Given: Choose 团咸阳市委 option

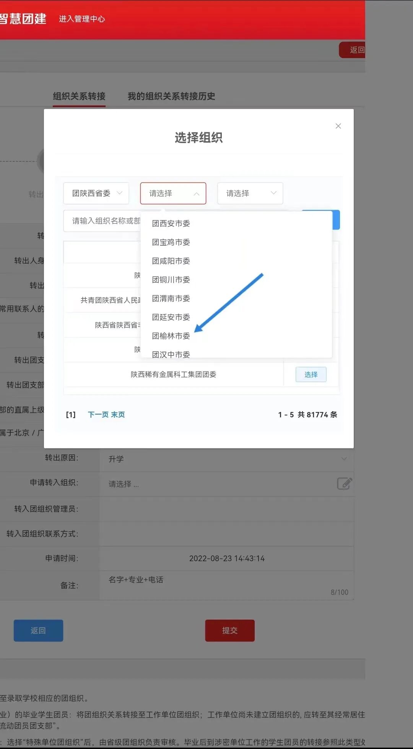Looking at the screenshot, I should 171,261.
